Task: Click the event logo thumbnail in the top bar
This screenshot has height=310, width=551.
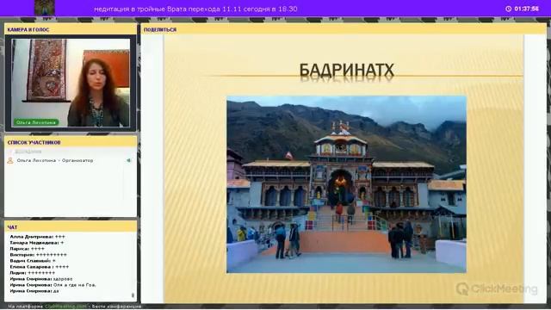Action: point(45,8)
